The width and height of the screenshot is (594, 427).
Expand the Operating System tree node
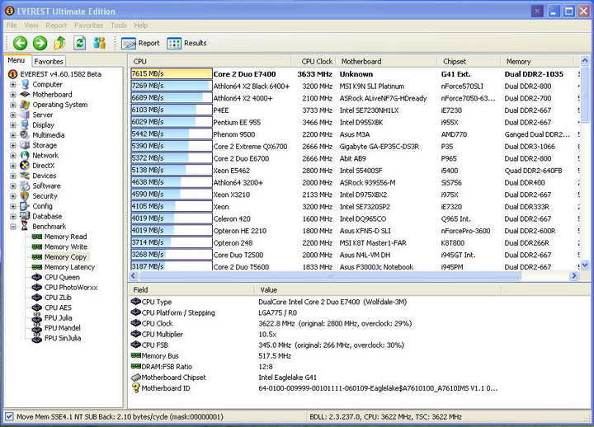pyautogui.click(x=13, y=105)
